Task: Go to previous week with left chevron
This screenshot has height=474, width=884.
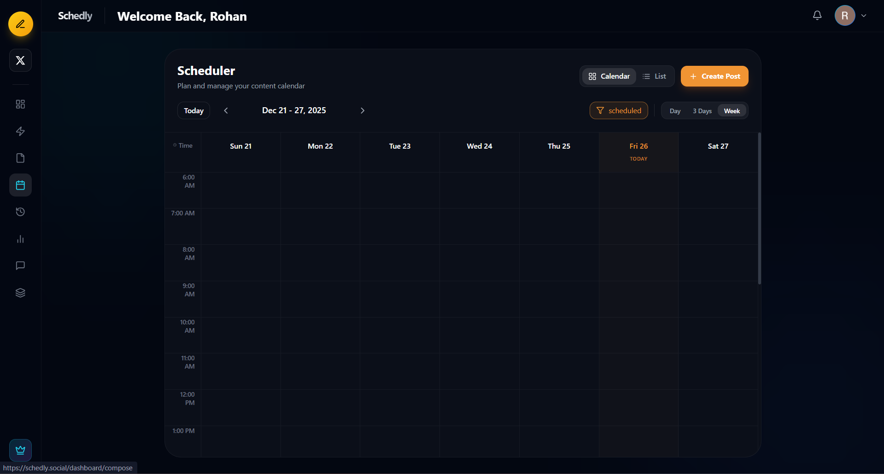Action: 226,110
